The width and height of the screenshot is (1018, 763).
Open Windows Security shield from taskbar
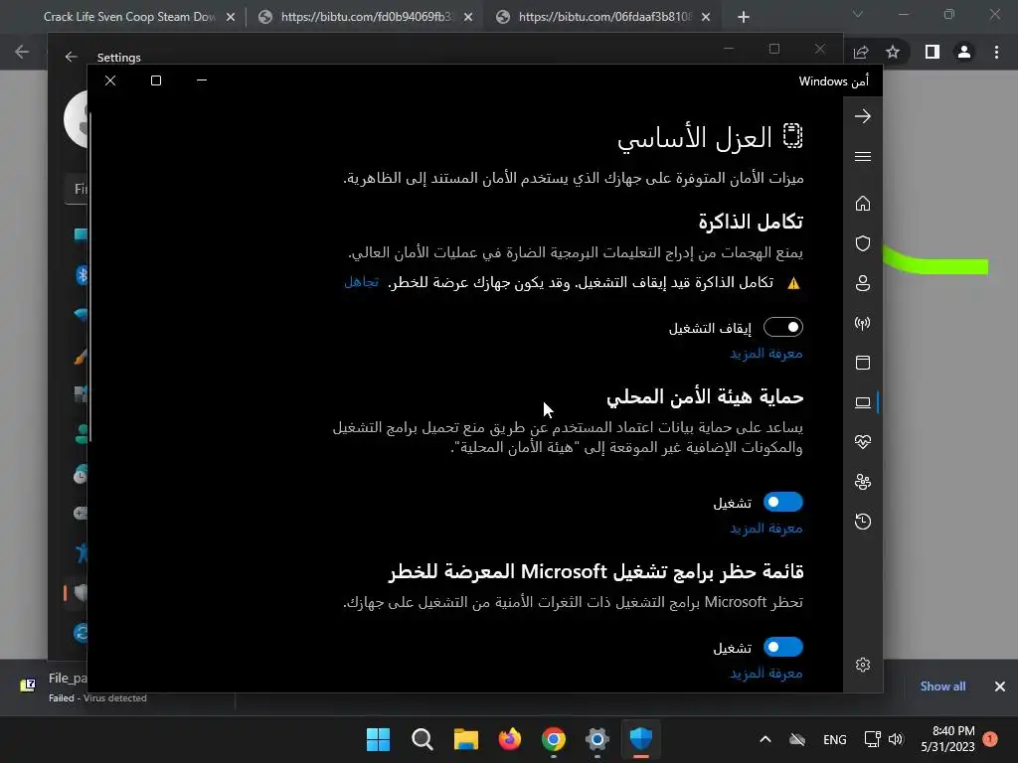coord(641,739)
